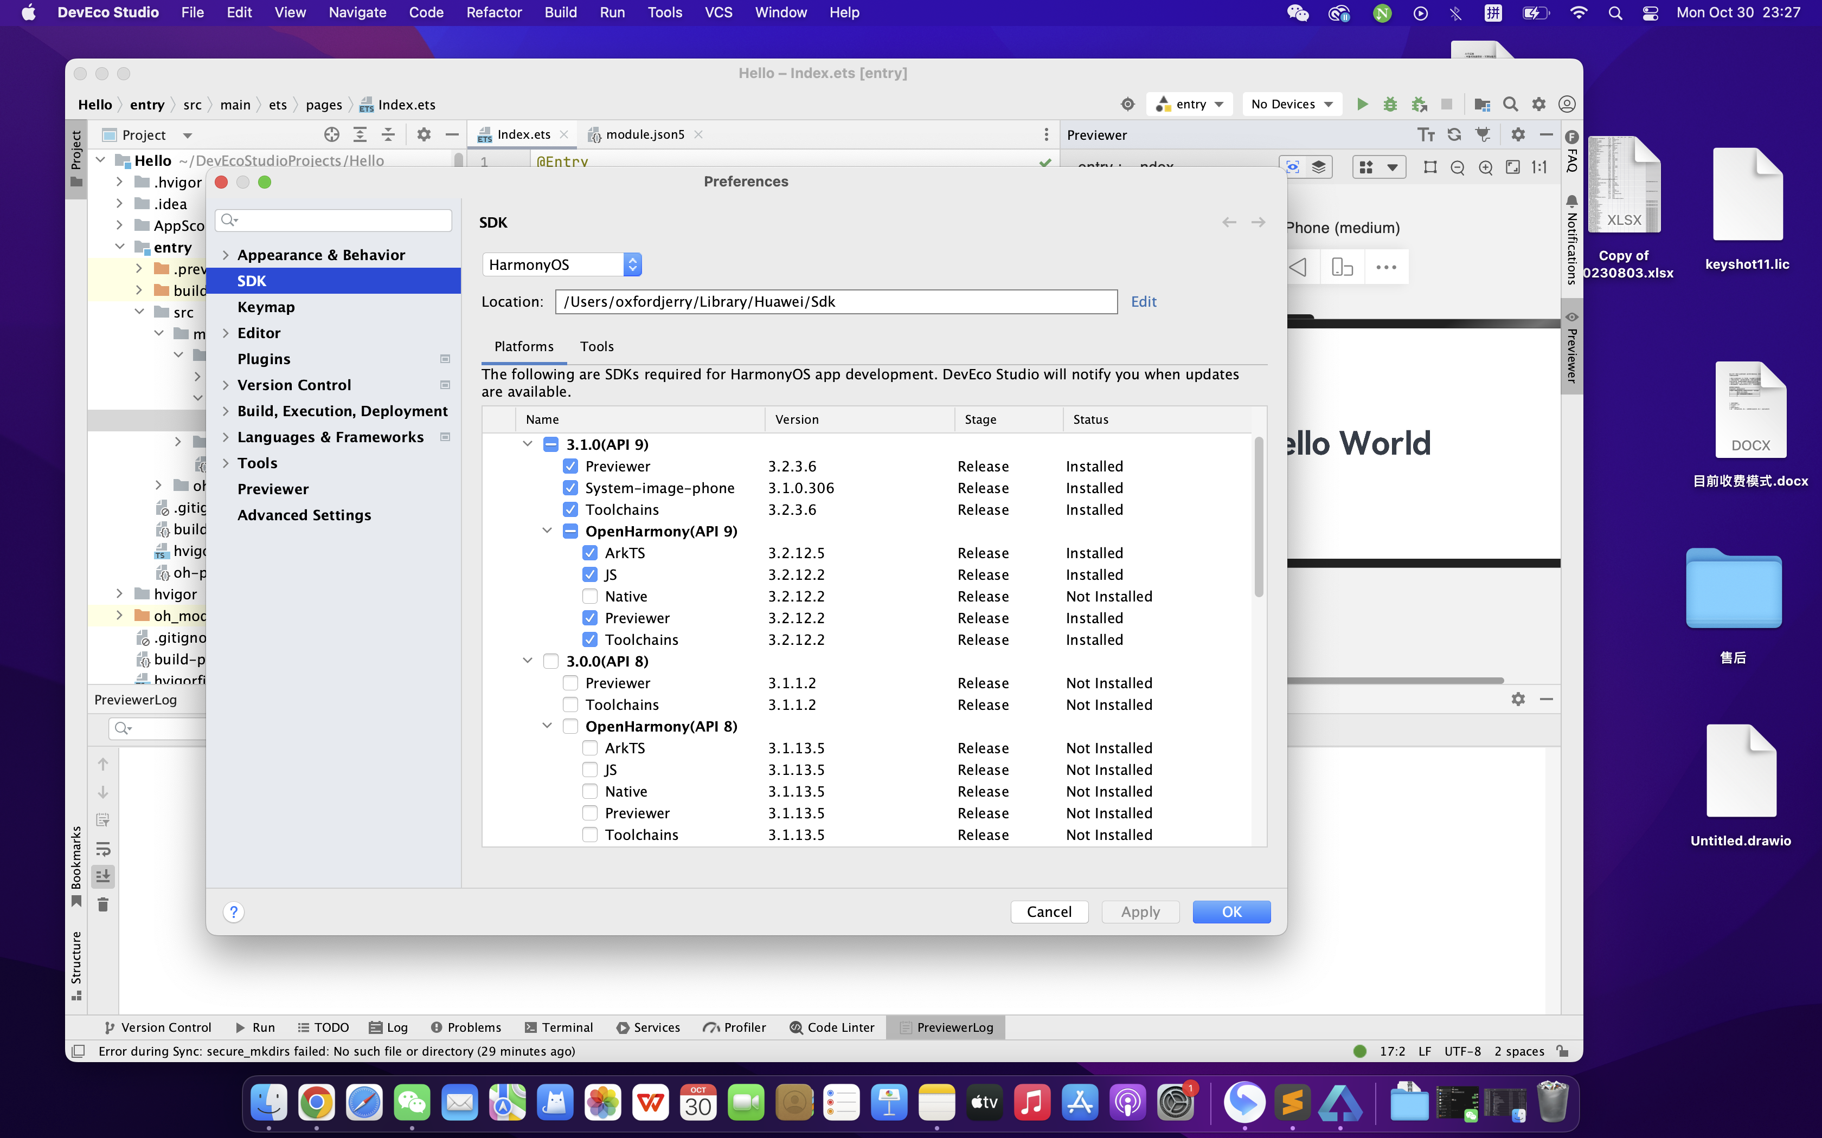
Task: Click the Previewer font size Tt icon
Action: (1426, 135)
